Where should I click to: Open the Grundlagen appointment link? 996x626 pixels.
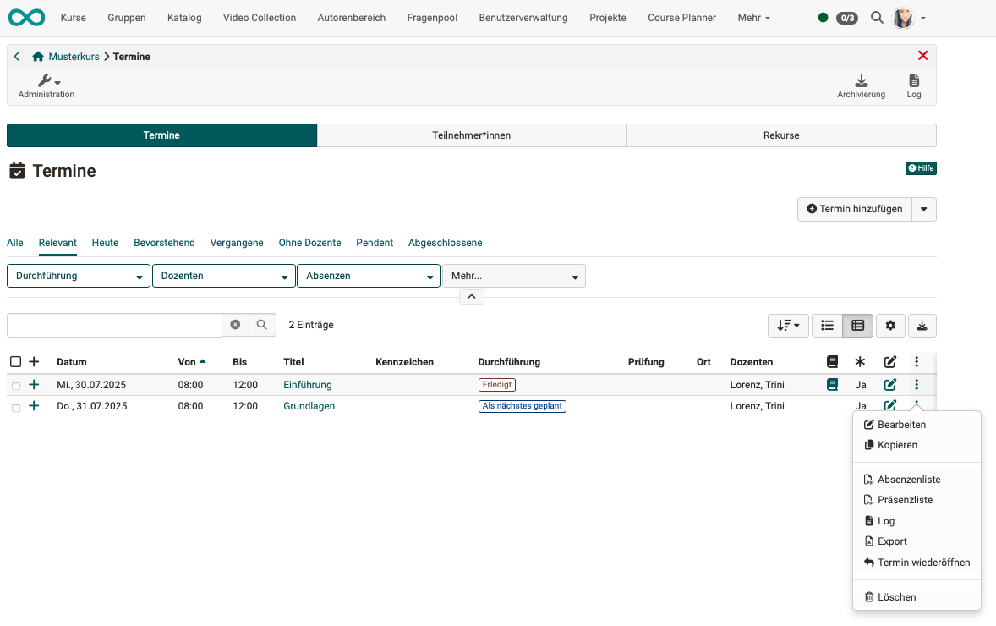coord(309,406)
